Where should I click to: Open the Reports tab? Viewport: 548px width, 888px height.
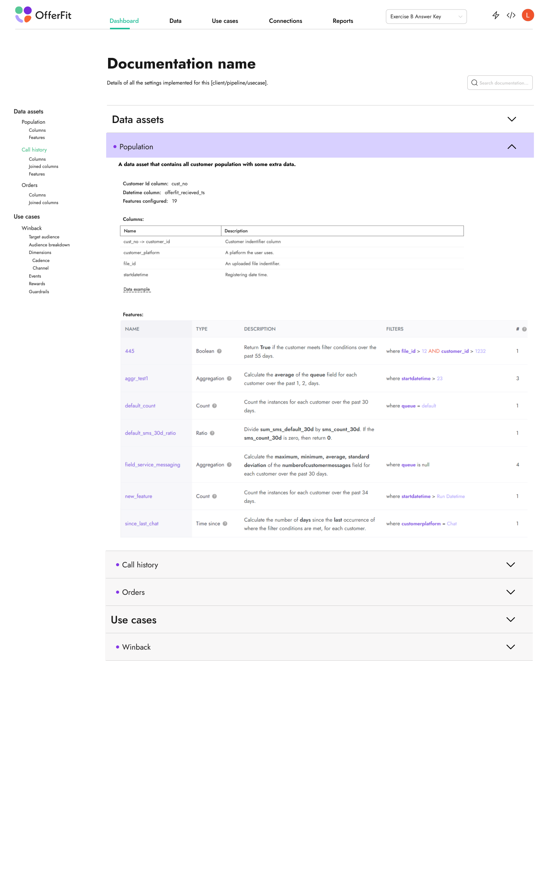coord(342,21)
